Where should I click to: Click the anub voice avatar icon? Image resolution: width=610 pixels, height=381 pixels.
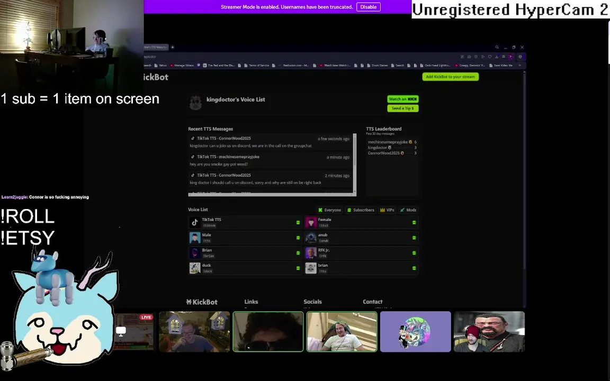point(311,238)
